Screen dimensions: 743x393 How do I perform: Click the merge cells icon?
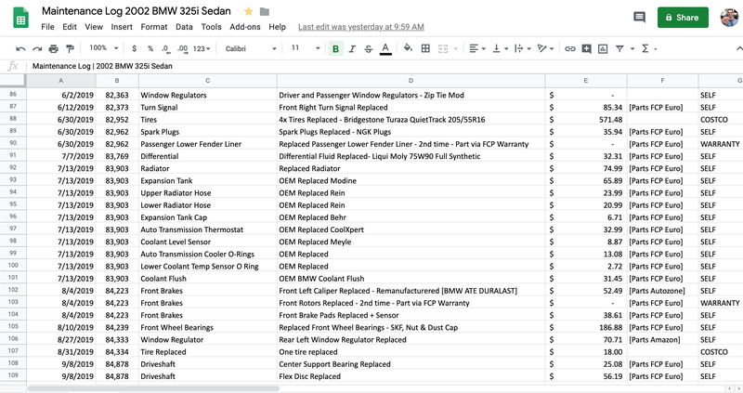443,48
